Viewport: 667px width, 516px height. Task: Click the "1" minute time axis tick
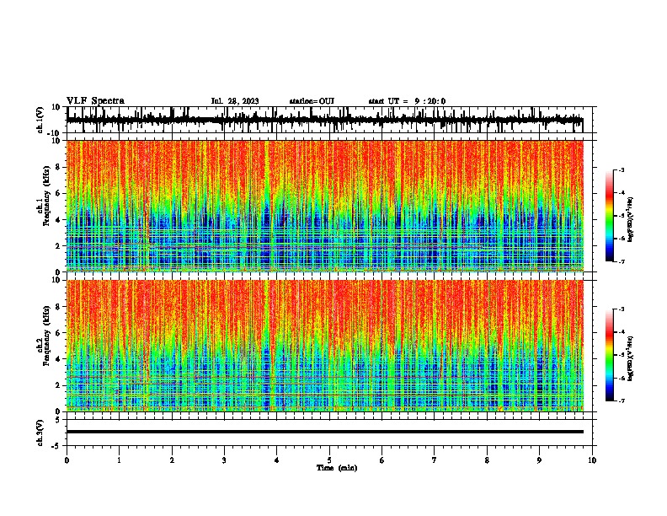coord(119,460)
